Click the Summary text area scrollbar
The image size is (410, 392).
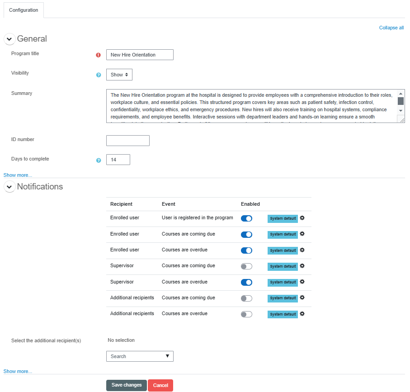click(401, 101)
